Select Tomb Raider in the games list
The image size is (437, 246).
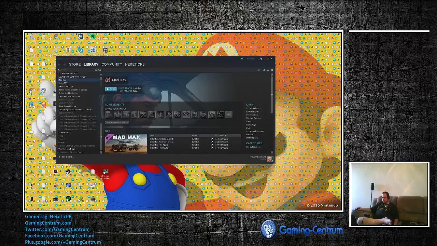(x=64, y=133)
